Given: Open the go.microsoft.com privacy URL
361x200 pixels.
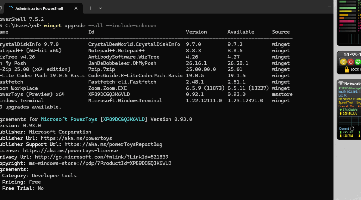Looking at the screenshot, I should (102, 157).
